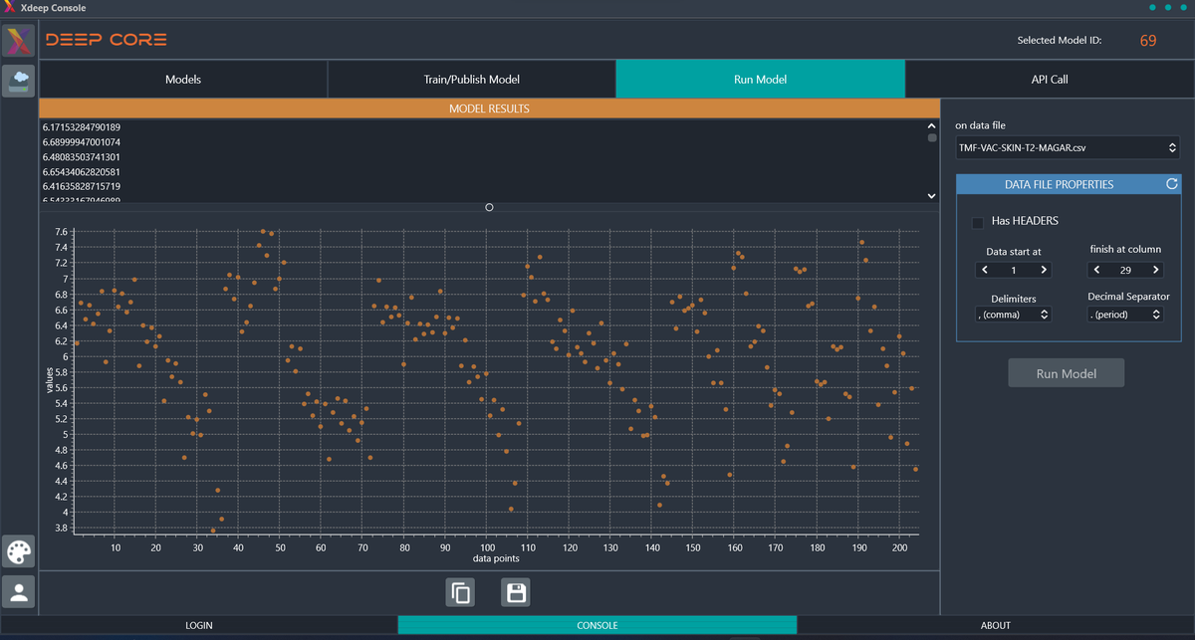Open the color palette theme icon
Image resolution: width=1195 pixels, height=640 pixels.
pyautogui.click(x=19, y=551)
